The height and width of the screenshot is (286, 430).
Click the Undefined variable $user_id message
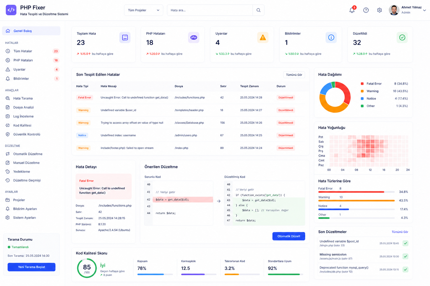click(118, 110)
